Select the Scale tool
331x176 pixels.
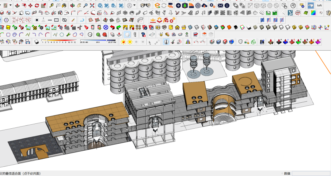[x=44, y=5]
